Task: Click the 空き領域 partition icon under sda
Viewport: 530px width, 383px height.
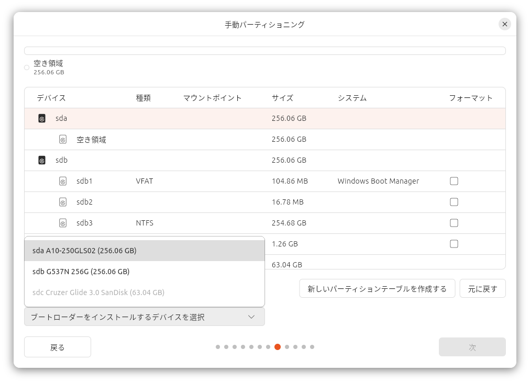Action: (x=63, y=140)
